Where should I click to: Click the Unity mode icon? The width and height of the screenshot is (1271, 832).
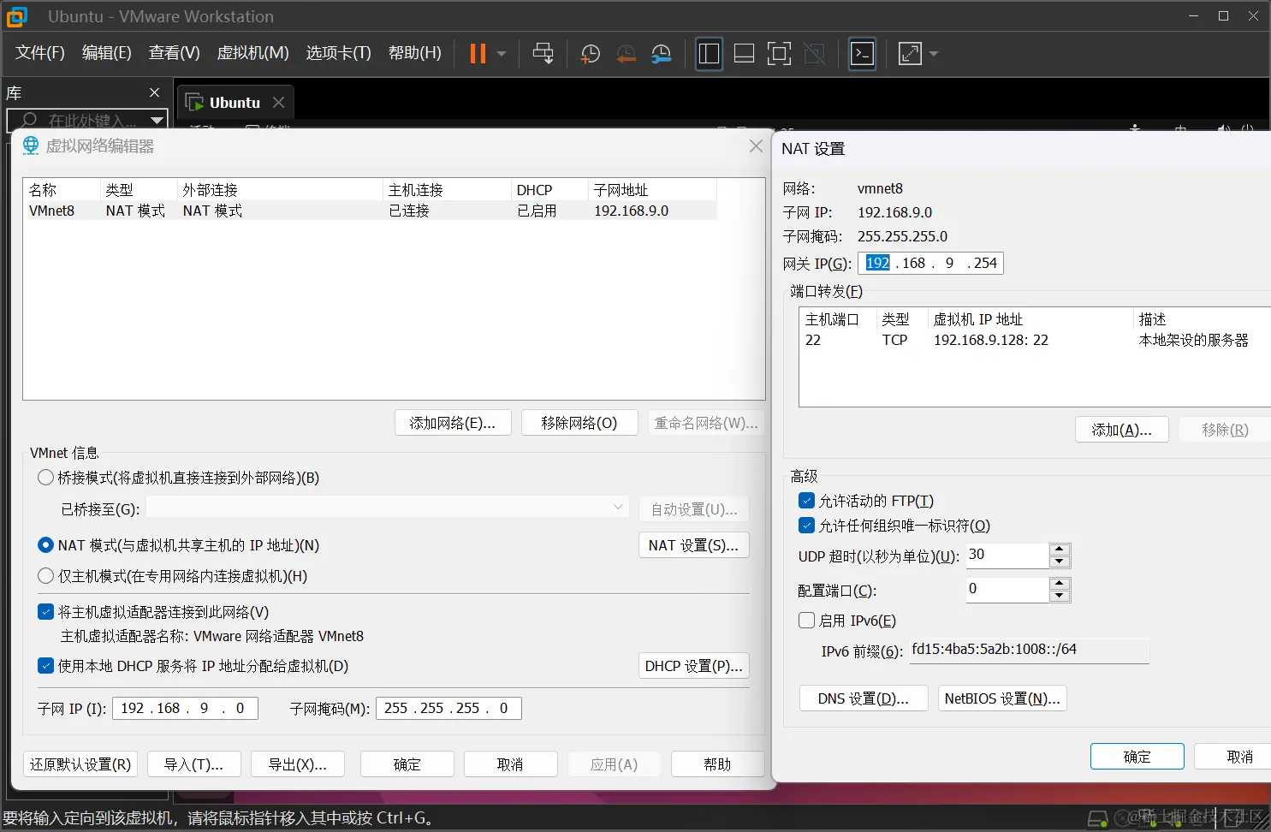815,54
